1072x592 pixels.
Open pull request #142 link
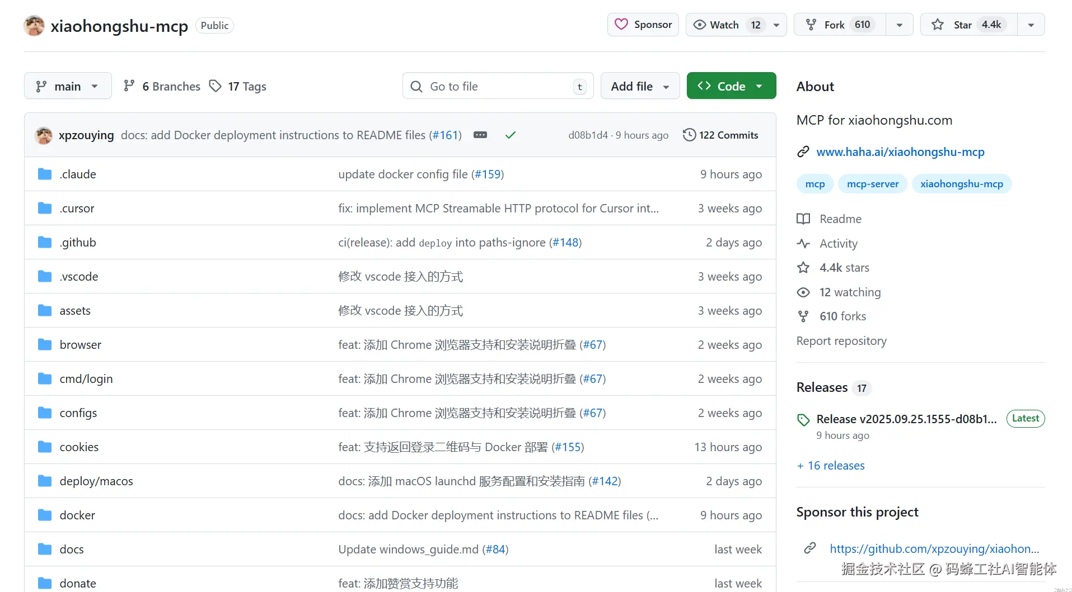tap(605, 481)
